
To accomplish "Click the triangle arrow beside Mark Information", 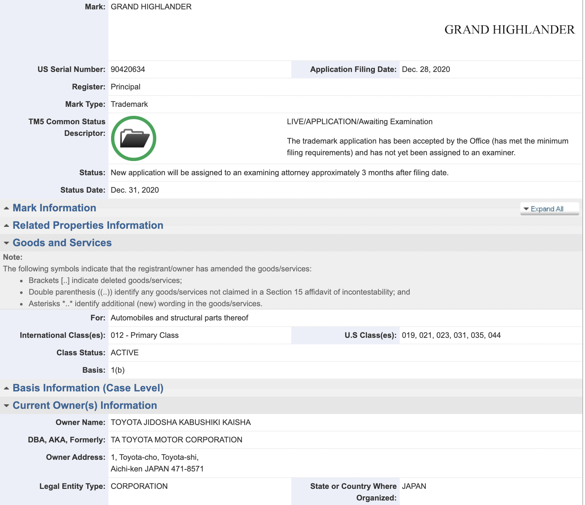I will pyautogui.click(x=6, y=208).
